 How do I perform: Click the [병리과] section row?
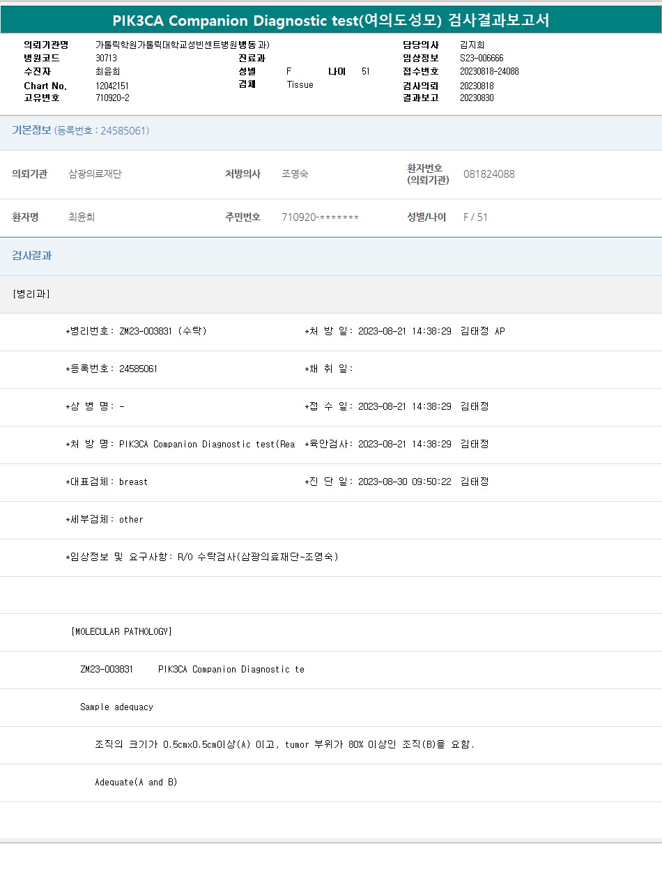coord(31,294)
